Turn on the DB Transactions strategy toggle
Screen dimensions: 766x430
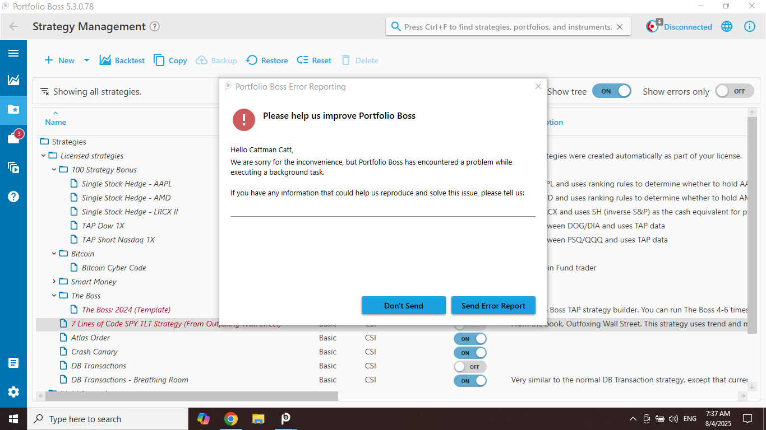(469, 367)
